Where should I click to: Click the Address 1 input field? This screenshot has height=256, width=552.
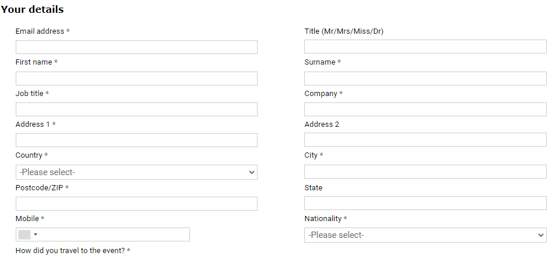tap(136, 140)
